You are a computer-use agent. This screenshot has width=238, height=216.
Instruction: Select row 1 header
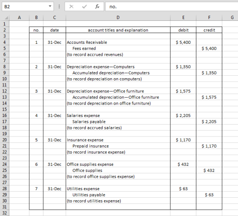coord(4,24)
